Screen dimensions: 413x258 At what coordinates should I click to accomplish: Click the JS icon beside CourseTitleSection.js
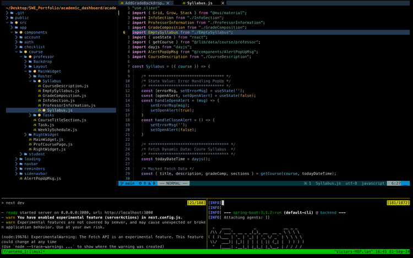35,120
